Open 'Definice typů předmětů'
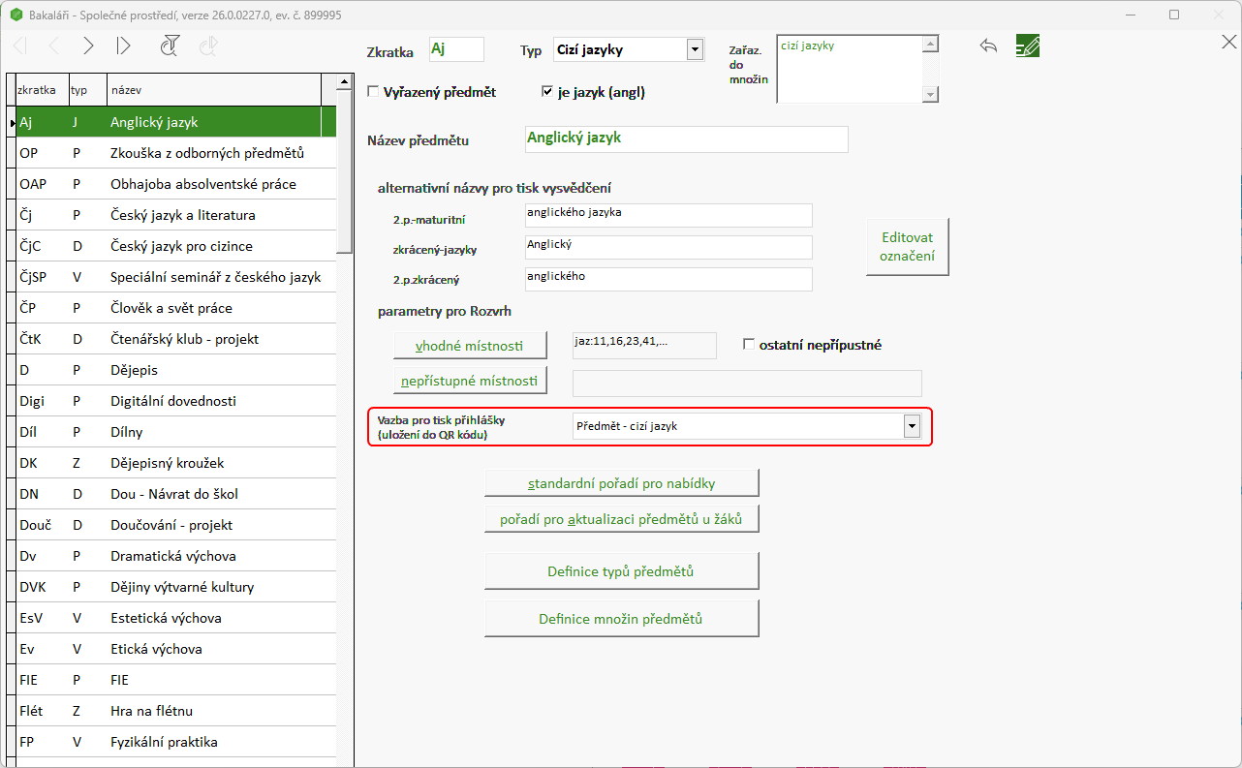This screenshot has height=768, width=1242. [x=621, y=571]
